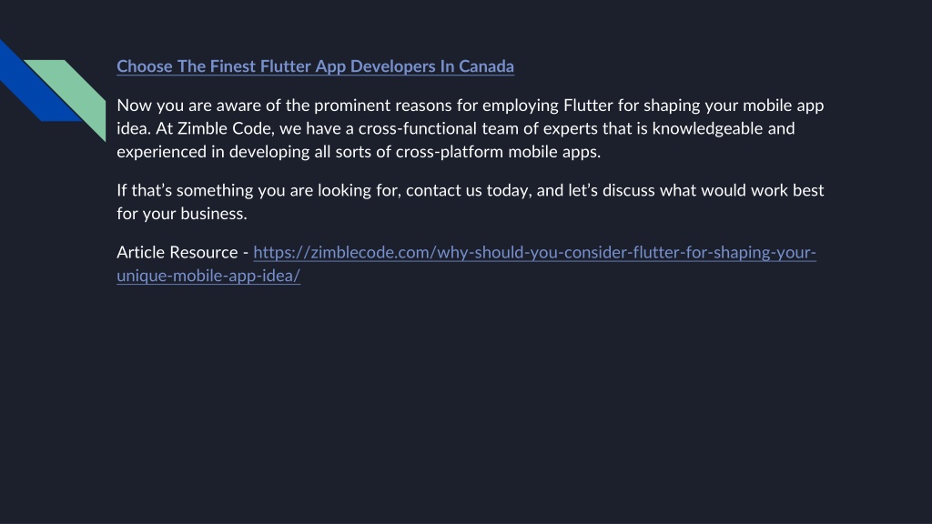Click the 'Article Resource -' label text

point(182,253)
